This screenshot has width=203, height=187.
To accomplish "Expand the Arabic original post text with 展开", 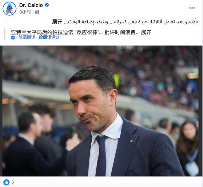I will point(57,22).
